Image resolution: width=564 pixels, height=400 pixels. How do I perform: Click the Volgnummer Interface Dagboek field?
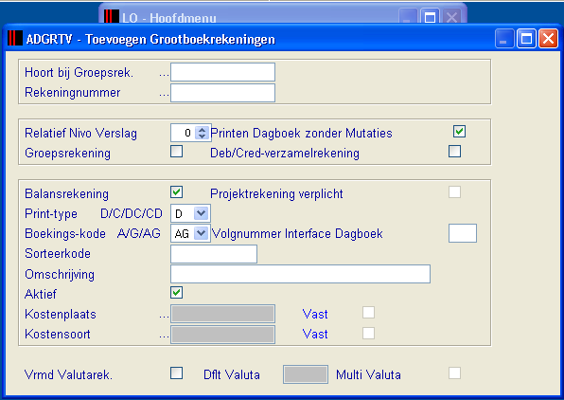(x=463, y=233)
